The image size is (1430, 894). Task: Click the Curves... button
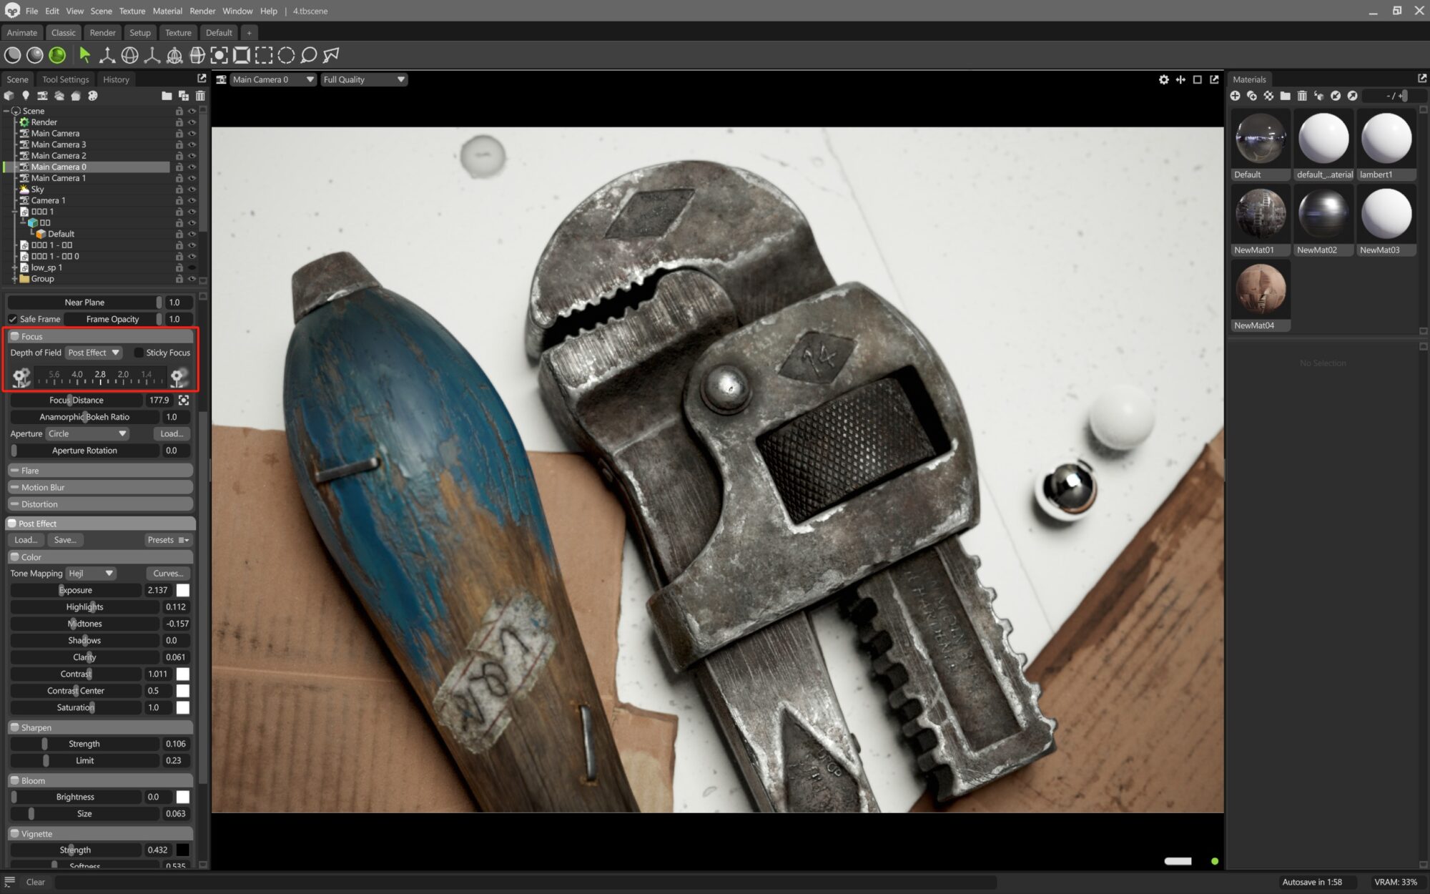[x=168, y=574]
